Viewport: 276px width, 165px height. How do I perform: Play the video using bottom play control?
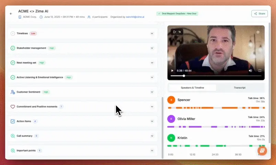click(172, 71)
